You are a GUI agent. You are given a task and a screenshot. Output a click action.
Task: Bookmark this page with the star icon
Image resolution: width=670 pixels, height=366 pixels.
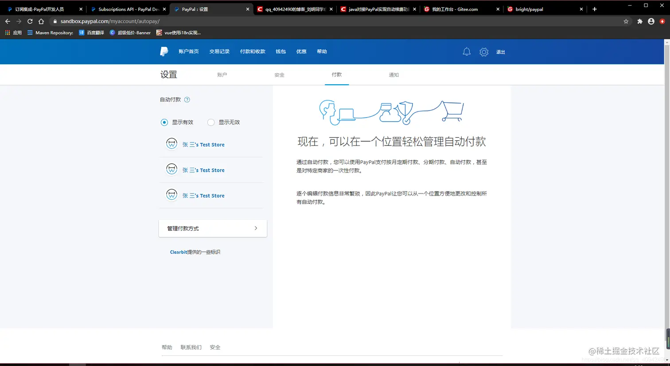626,21
